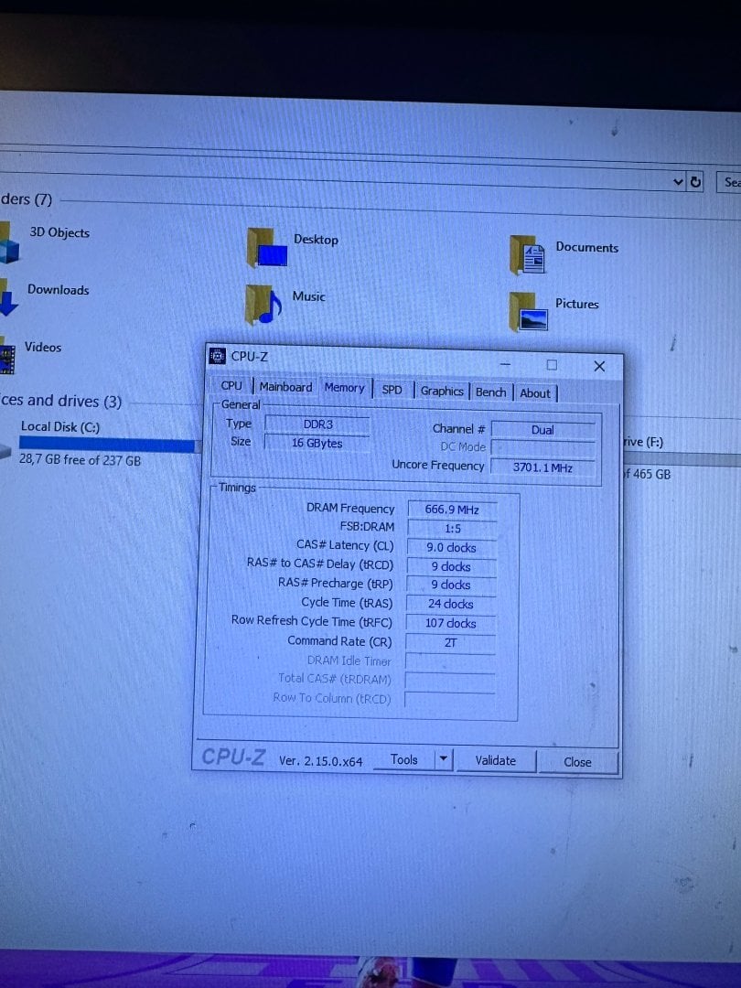Click the 28,7 GB free of 237 GB text

80,459
